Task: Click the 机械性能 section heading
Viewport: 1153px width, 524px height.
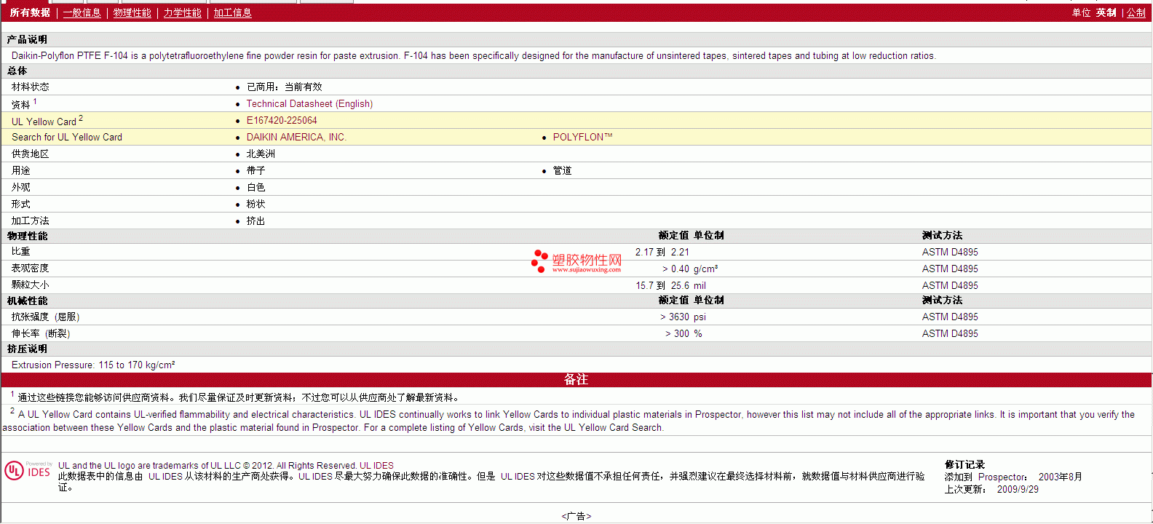Action: [x=28, y=301]
